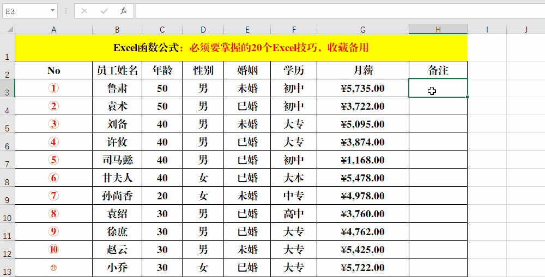Click the '大本' education cell

pyautogui.click(x=294, y=178)
